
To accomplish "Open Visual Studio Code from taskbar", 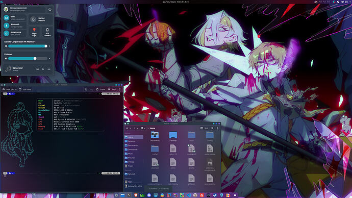I will tap(189, 195).
